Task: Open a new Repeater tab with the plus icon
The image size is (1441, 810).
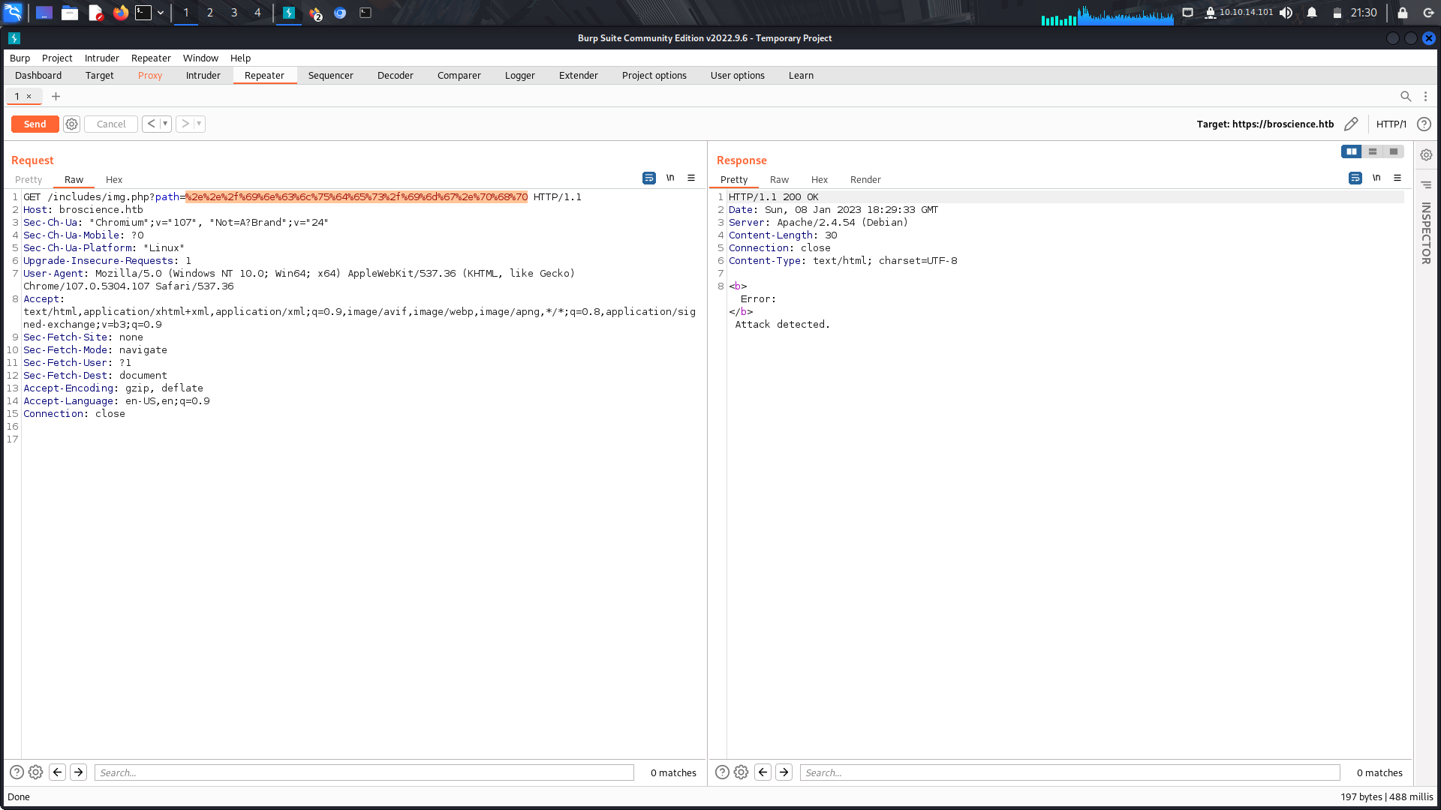Action: coord(56,96)
